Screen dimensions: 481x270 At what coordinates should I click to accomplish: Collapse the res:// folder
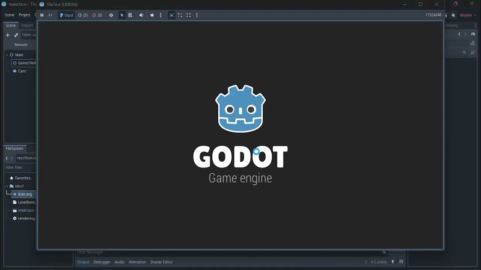tap(7, 186)
